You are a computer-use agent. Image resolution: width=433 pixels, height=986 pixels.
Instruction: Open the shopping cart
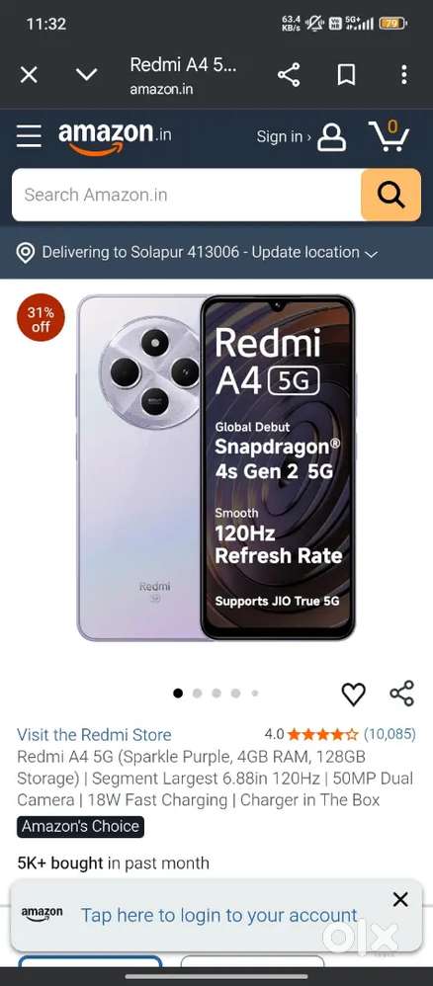[x=389, y=135]
